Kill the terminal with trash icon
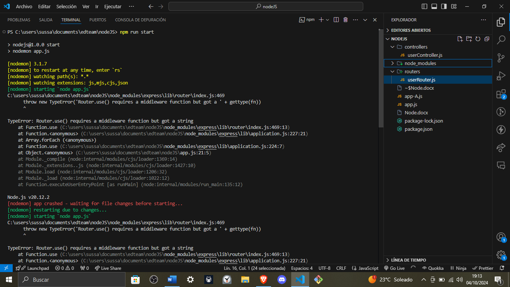This screenshot has width=510, height=287. [x=346, y=20]
